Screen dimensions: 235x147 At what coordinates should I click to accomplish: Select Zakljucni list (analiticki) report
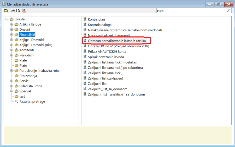(105, 73)
